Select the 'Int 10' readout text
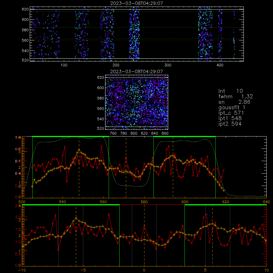The width and height of the screenshot is (273, 273). (x=230, y=91)
